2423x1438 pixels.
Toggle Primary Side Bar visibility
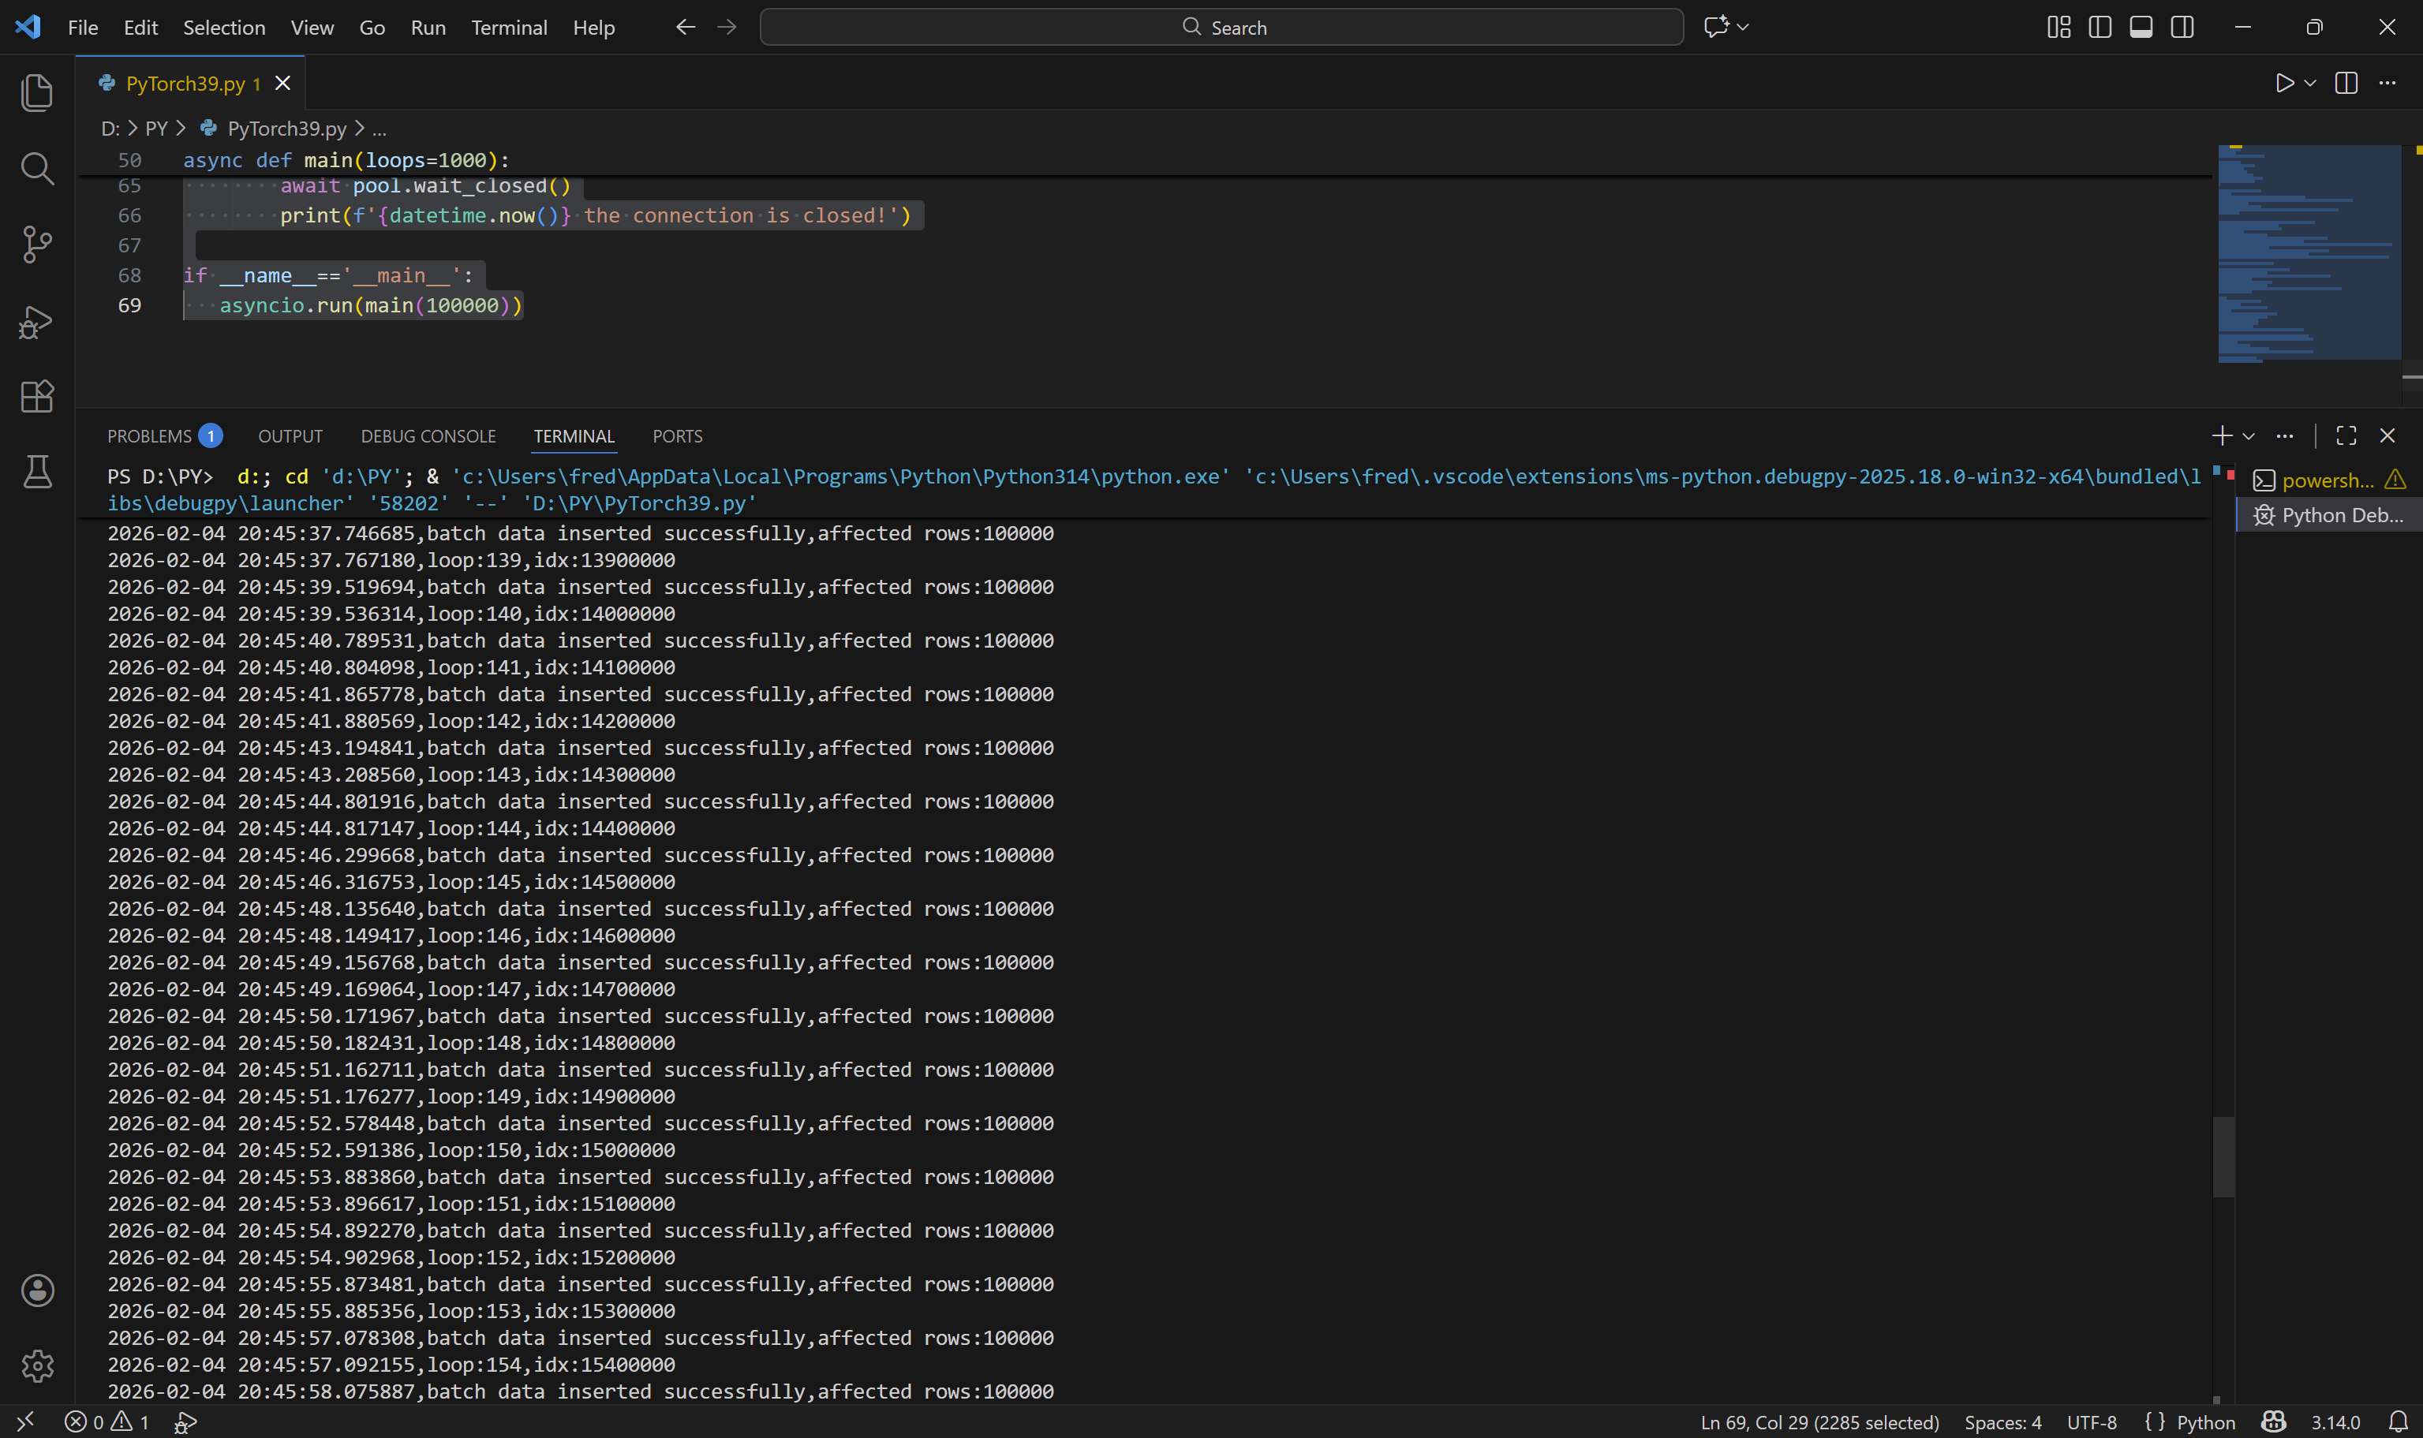[x=2100, y=27]
